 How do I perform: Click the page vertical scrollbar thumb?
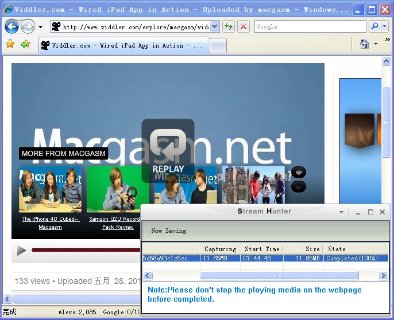[x=386, y=122]
